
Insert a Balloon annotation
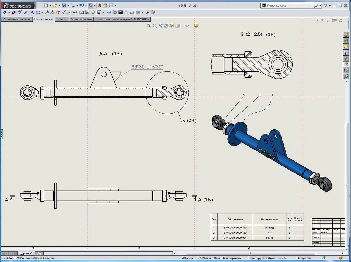[x=47, y=12]
